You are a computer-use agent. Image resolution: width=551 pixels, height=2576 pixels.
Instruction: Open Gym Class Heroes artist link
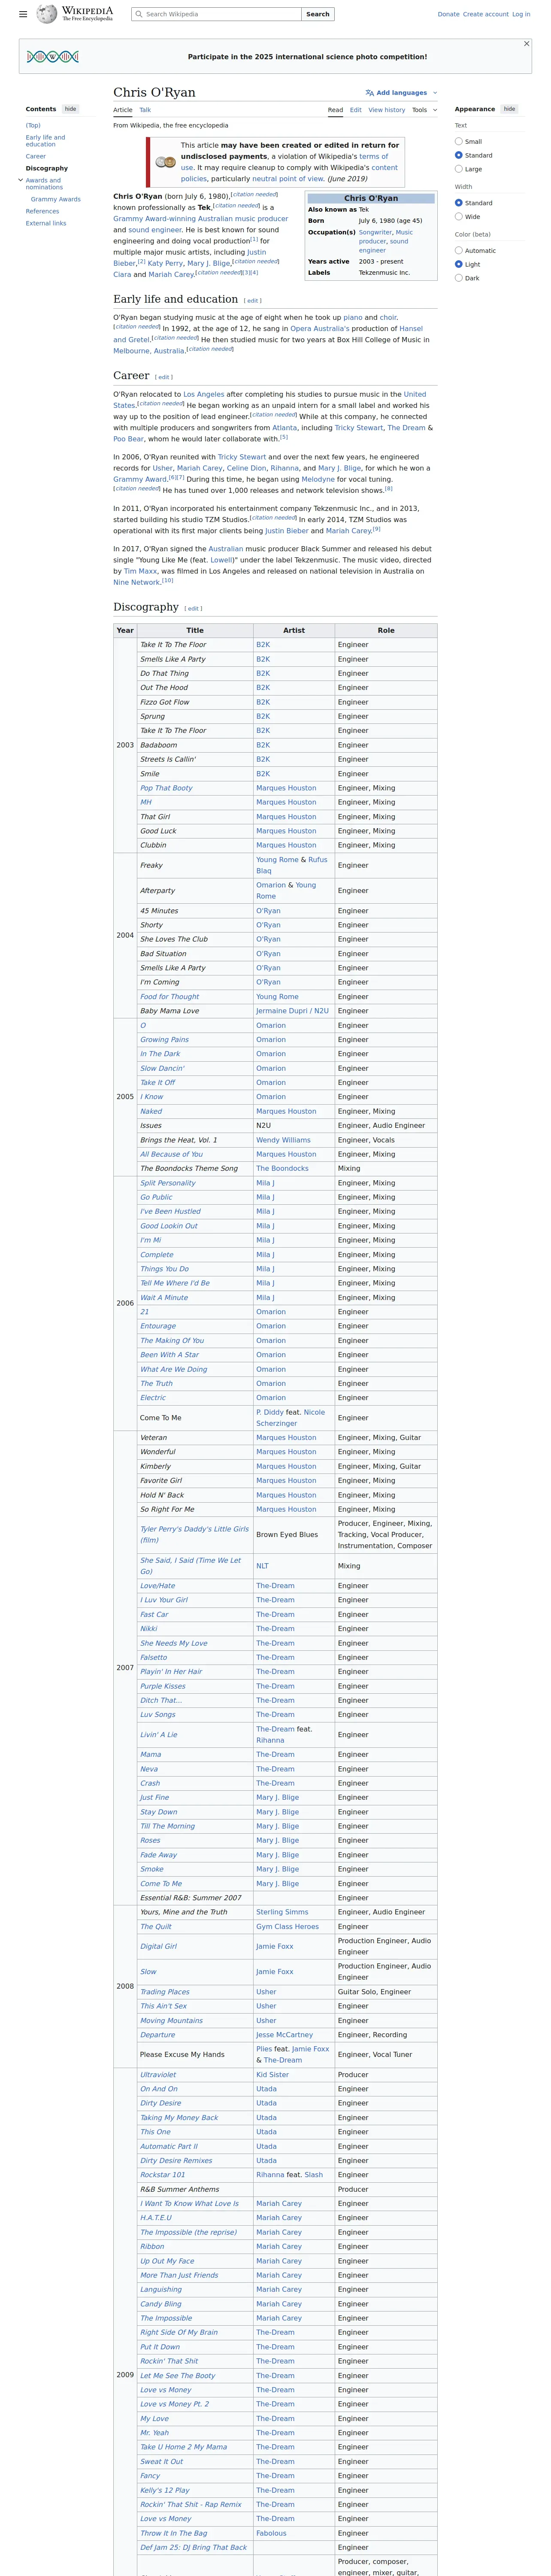click(287, 1926)
